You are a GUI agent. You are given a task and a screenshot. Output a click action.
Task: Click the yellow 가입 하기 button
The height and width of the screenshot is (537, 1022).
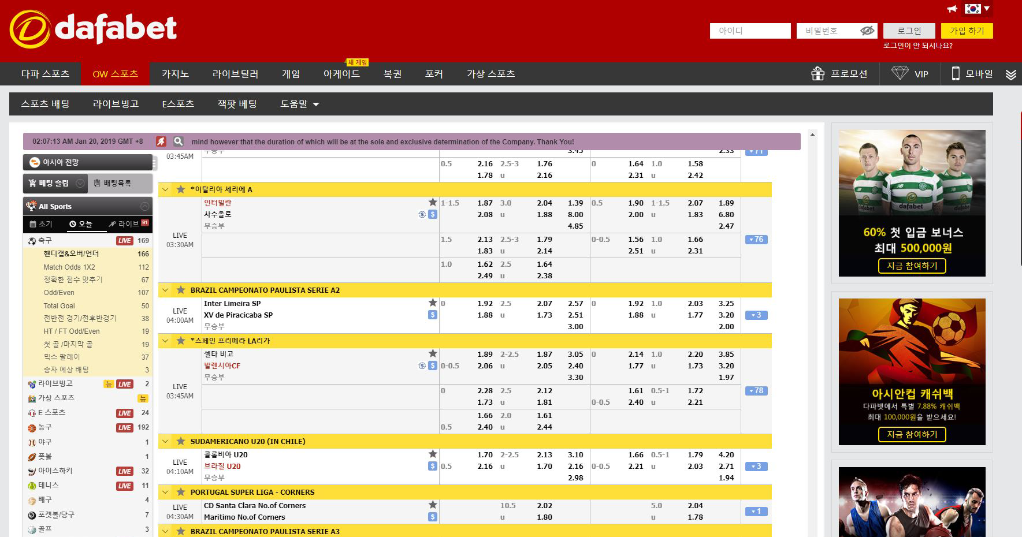pos(967,31)
